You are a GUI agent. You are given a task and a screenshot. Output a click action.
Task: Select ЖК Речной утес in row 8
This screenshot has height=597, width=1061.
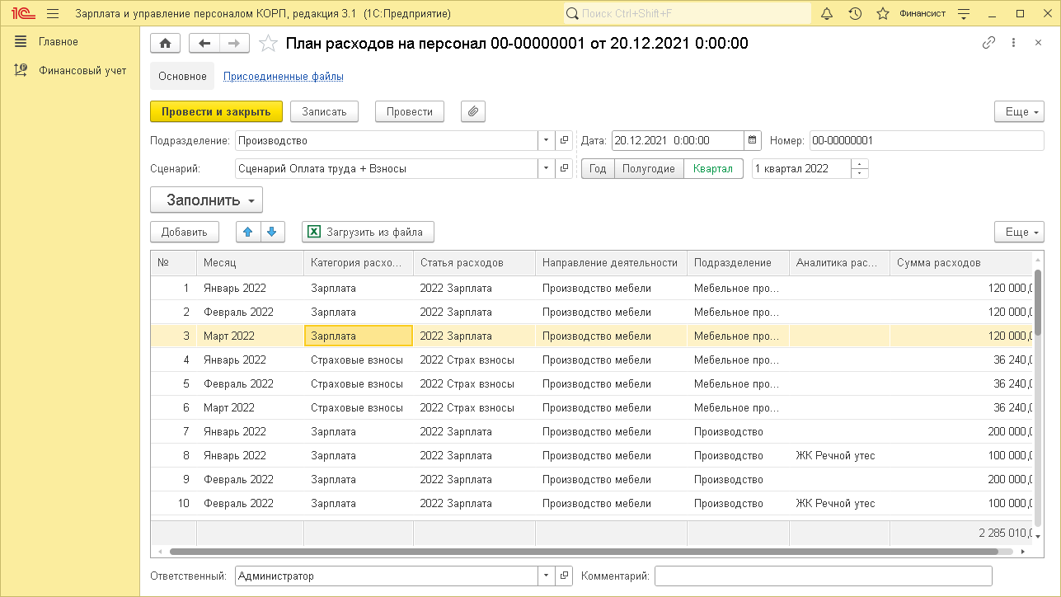click(x=839, y=456)
